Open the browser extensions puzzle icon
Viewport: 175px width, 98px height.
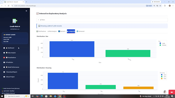click(165, 6)
